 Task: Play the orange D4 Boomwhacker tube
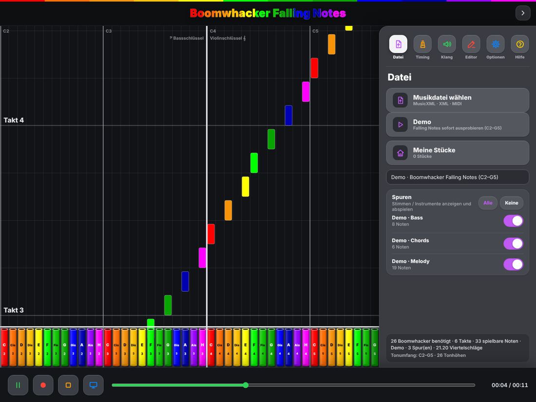228,347
